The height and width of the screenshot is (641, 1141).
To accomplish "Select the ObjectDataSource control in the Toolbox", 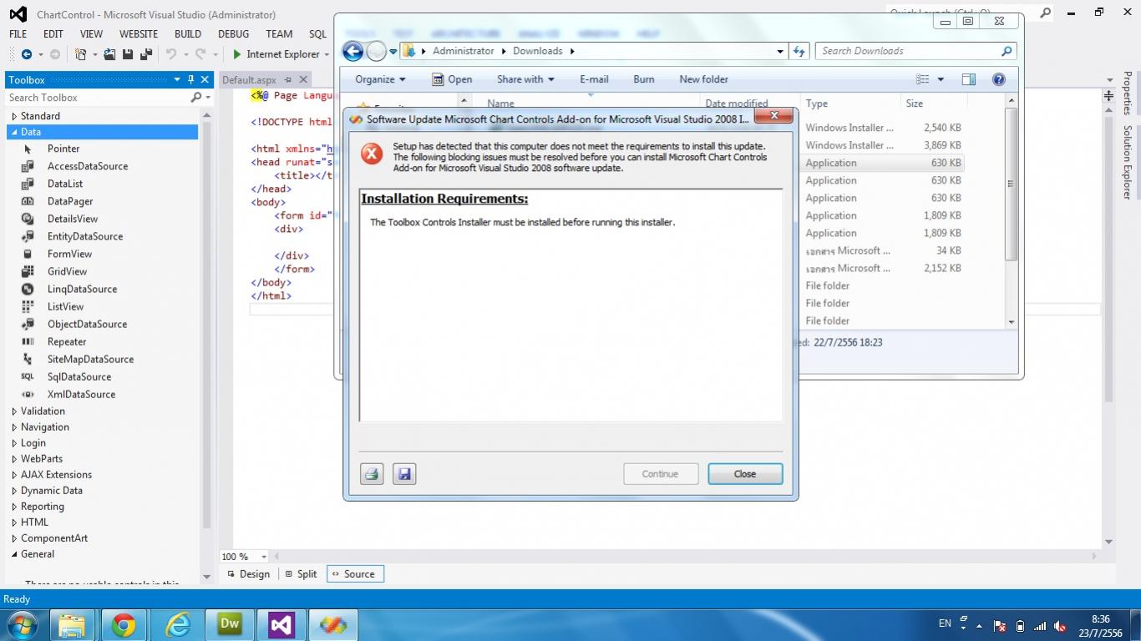I will [87, 324].
